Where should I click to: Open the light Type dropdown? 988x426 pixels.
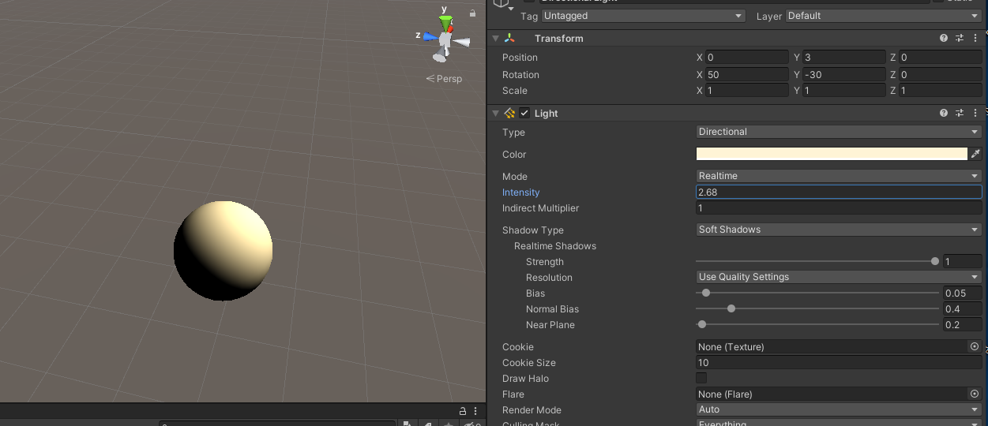tap(839, 132)
